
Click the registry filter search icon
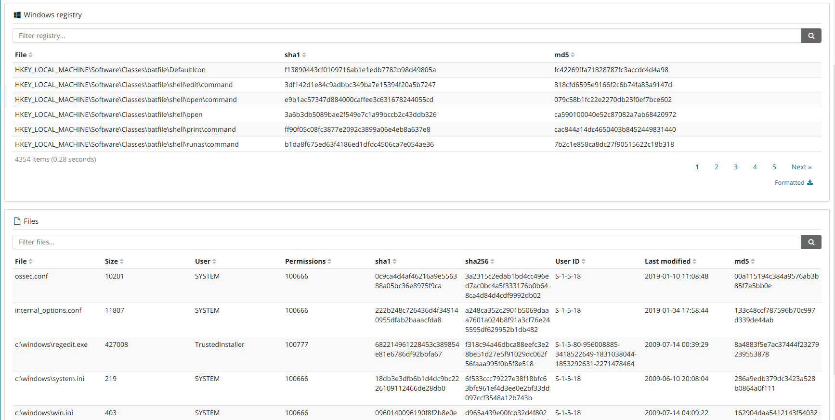811,36
